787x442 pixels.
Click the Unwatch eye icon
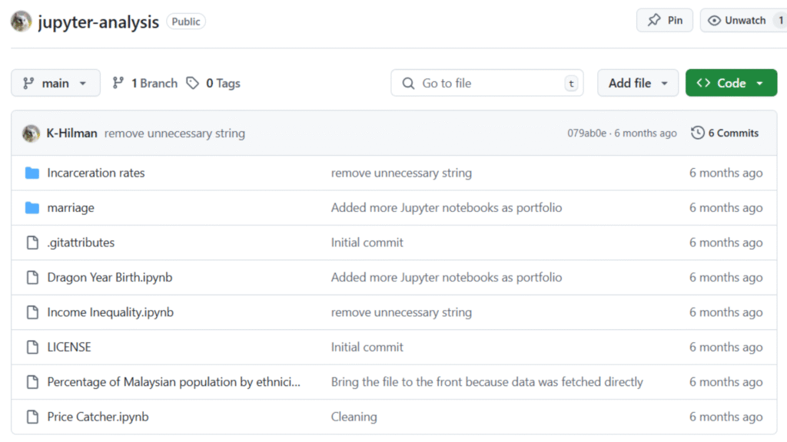[x=714, y=21]
